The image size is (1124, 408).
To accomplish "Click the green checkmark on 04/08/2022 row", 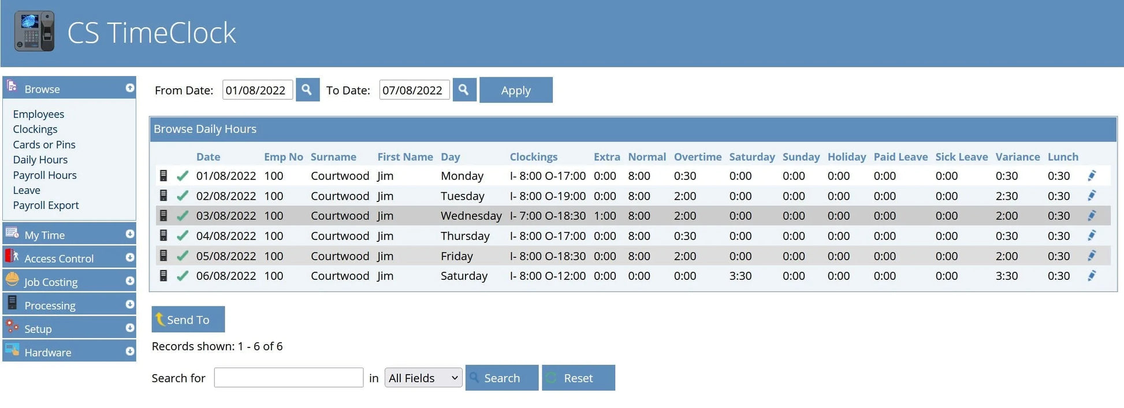I will [183, 236].
